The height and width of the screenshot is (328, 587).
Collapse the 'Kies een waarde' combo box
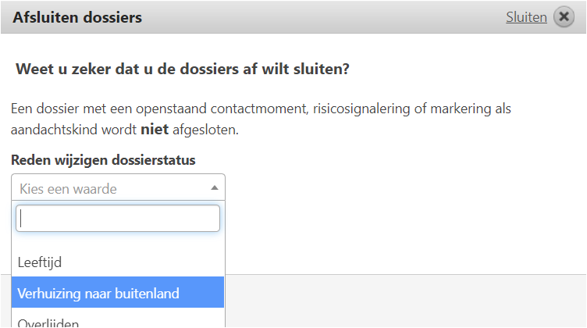coord(117,188)
